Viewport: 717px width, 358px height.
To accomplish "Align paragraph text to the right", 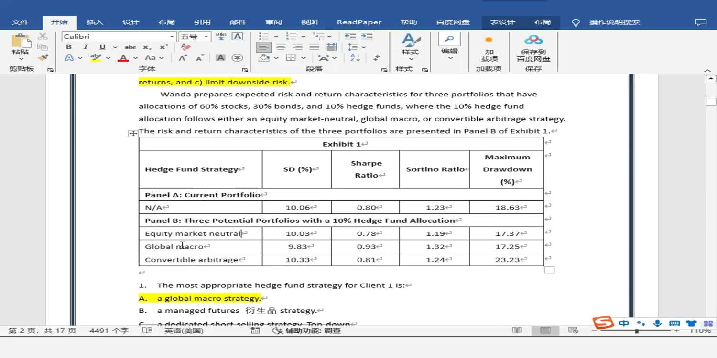I will [297, 47].
